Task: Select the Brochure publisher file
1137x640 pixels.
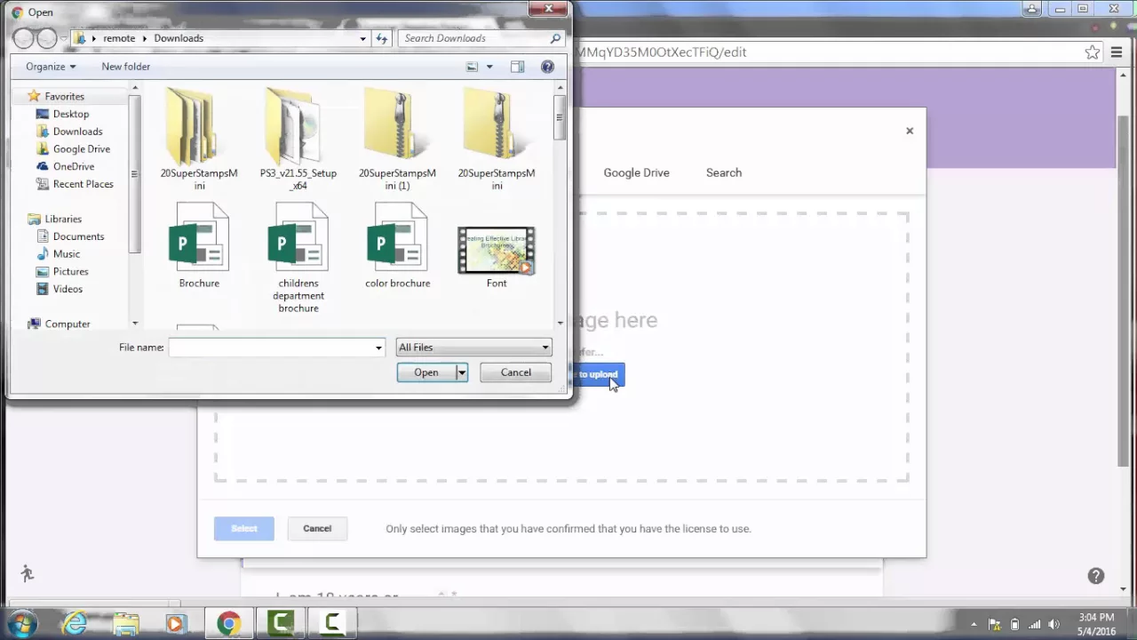Action: 199,244
